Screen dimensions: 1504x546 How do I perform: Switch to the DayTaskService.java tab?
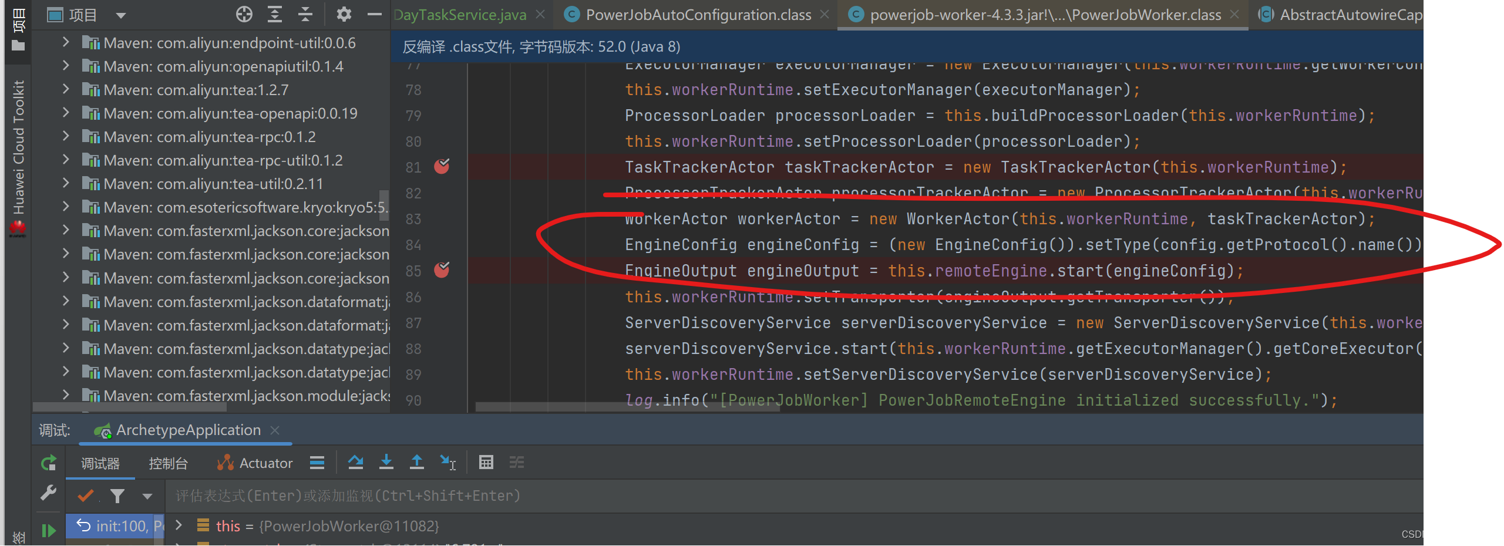click(x=460, y=14)
